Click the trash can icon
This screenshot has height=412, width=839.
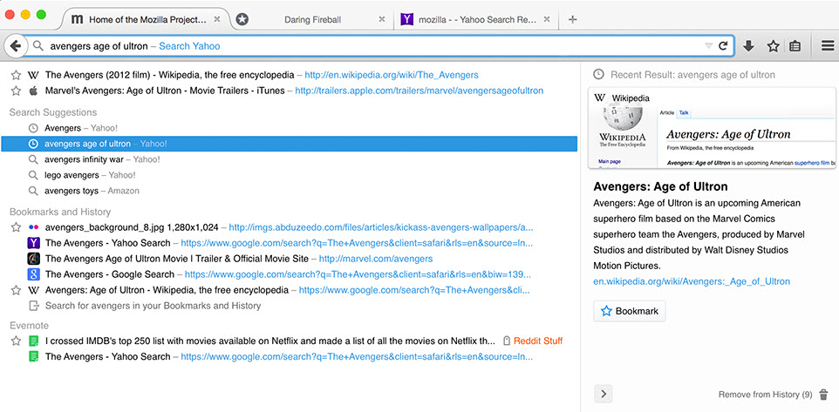(x=824, y=395)
